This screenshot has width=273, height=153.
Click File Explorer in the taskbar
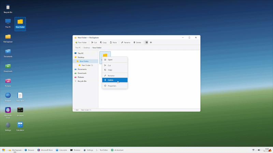point(15,150)
